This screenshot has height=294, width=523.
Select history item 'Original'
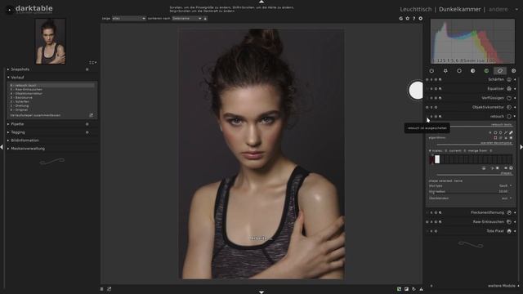point(51,109)
